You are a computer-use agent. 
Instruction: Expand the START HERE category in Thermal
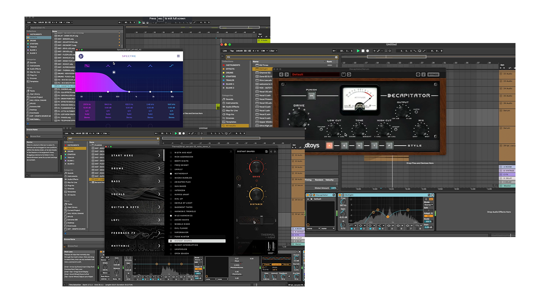click(x=134, y=155)
